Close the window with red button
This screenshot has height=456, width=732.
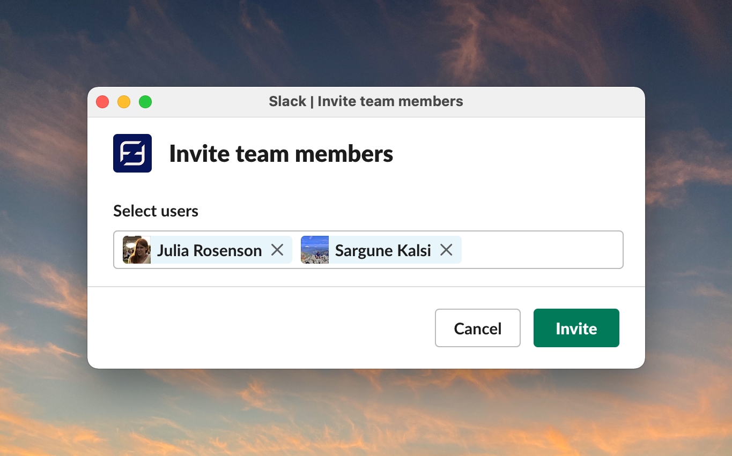tap(102, 102)
